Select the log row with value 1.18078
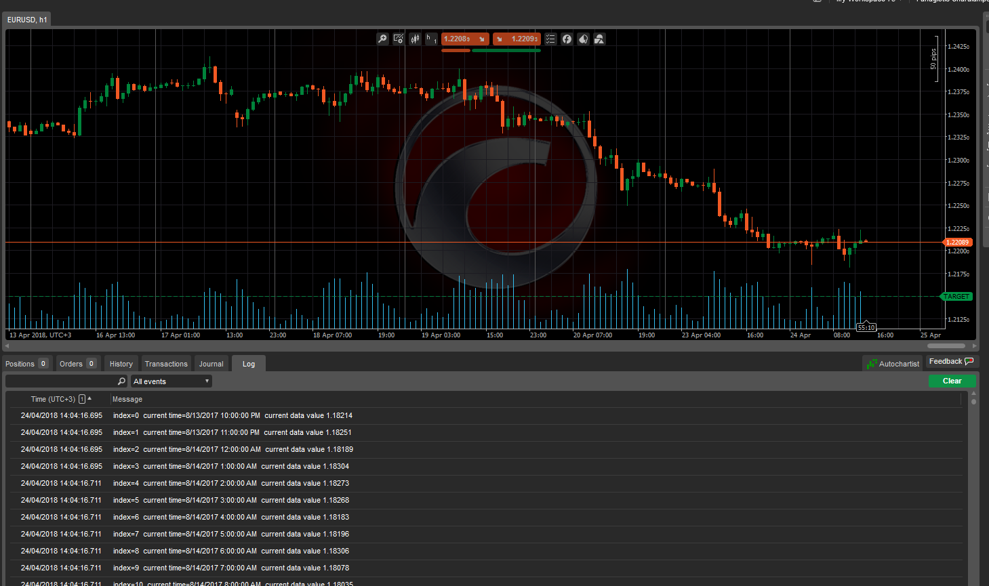 [x=487, y=568]
